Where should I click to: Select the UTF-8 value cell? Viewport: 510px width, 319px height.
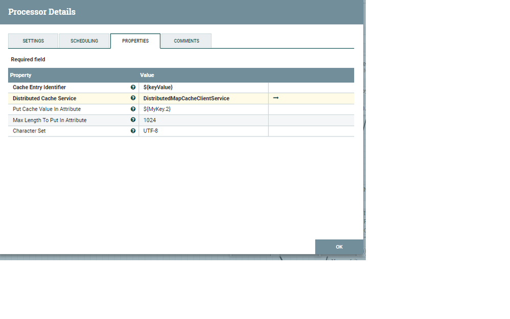[x=203, y=131]
